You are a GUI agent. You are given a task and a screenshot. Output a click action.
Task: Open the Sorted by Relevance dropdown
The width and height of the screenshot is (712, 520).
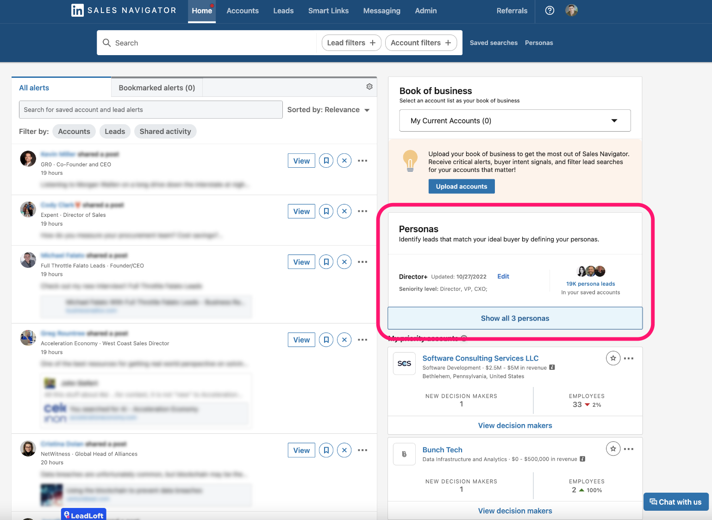(329, 109)
